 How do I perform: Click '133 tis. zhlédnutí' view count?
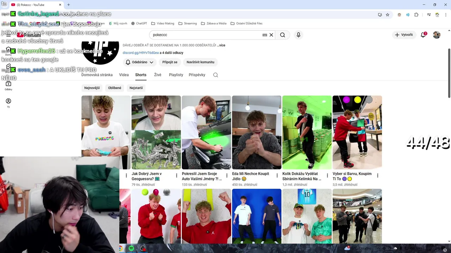click(x=194, y=184)
